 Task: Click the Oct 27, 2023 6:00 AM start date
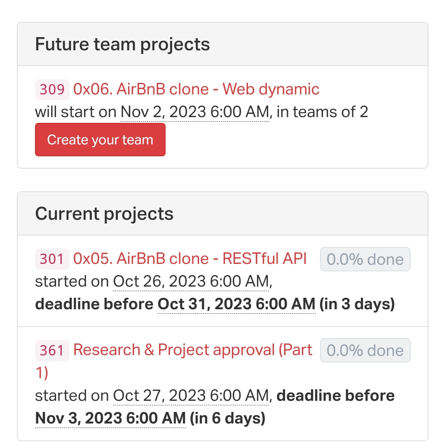(191, 396)
